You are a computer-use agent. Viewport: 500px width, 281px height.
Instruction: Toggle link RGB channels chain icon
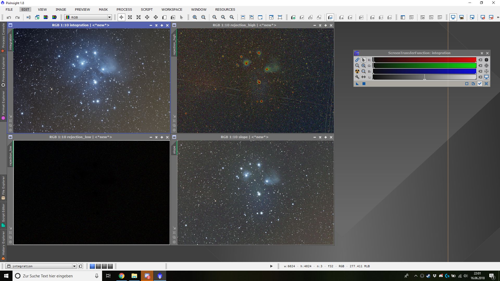point(357,60)
